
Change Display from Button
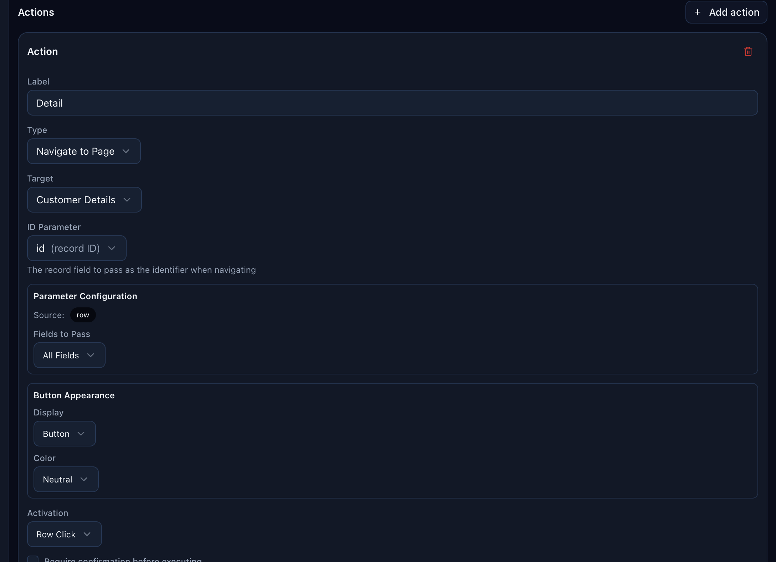tap(64, 434)
